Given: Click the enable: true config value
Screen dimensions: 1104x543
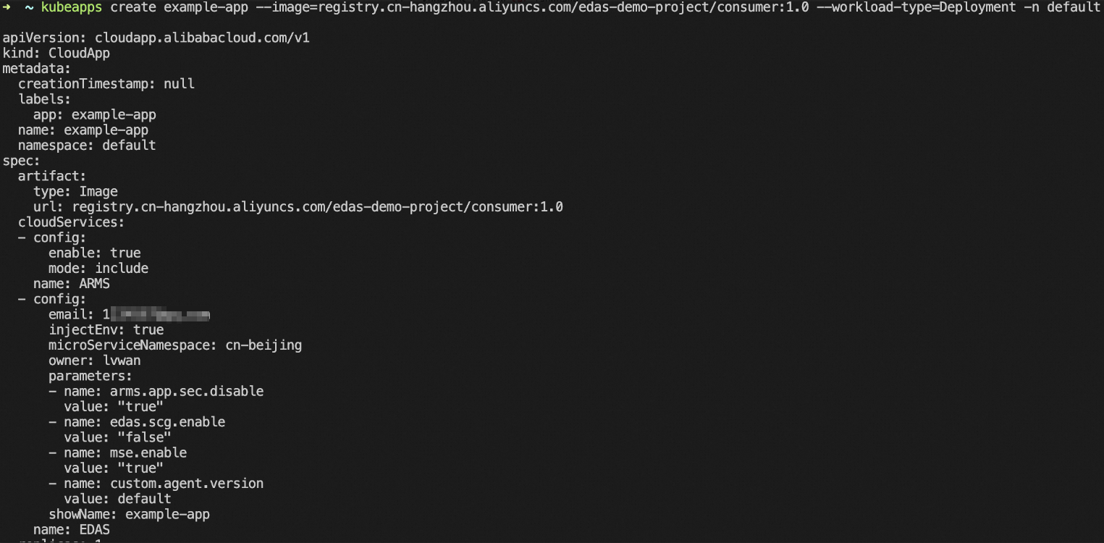Looking at the screenshot, I should [x=95, y=253].
